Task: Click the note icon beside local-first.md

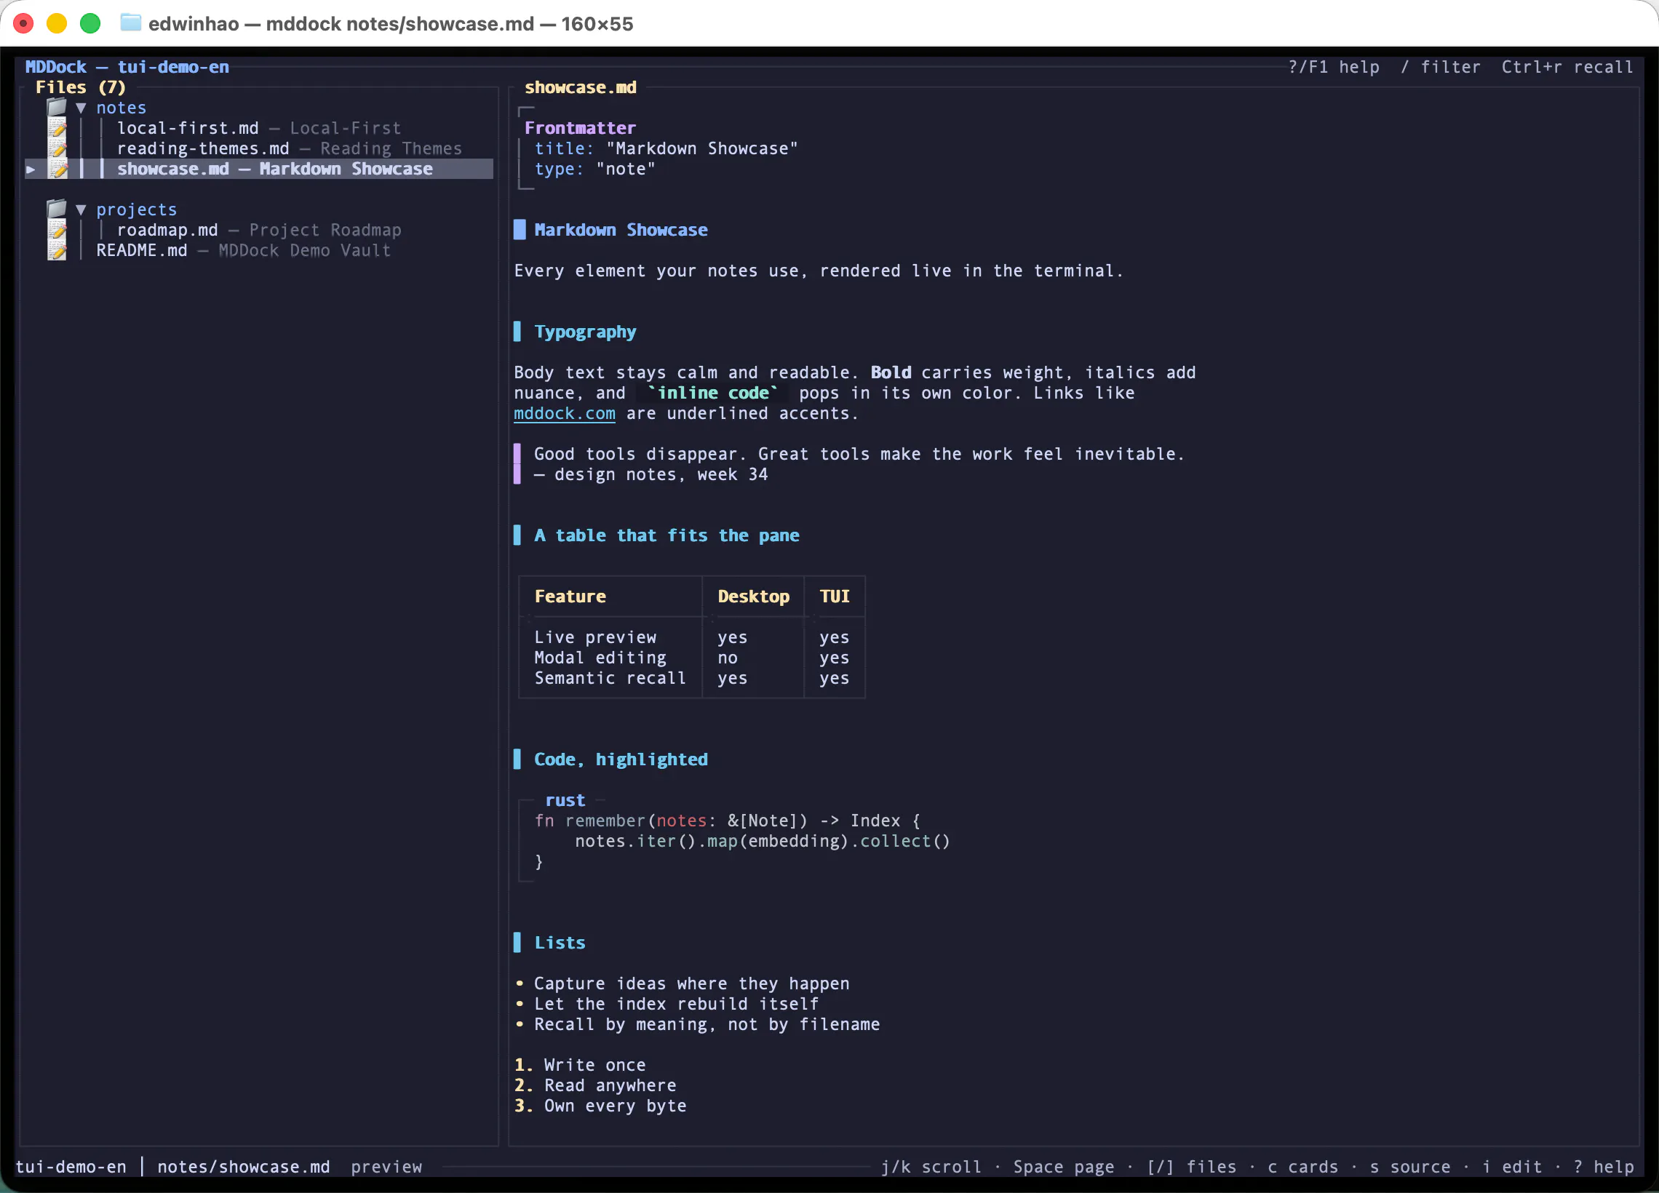Action: pyautogui.click(x=57, y=128)
